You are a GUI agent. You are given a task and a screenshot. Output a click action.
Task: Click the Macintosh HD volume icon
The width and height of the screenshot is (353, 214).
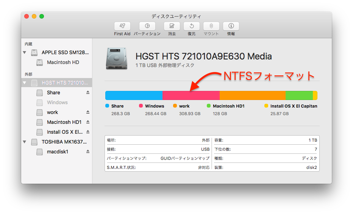coord(40,62)
